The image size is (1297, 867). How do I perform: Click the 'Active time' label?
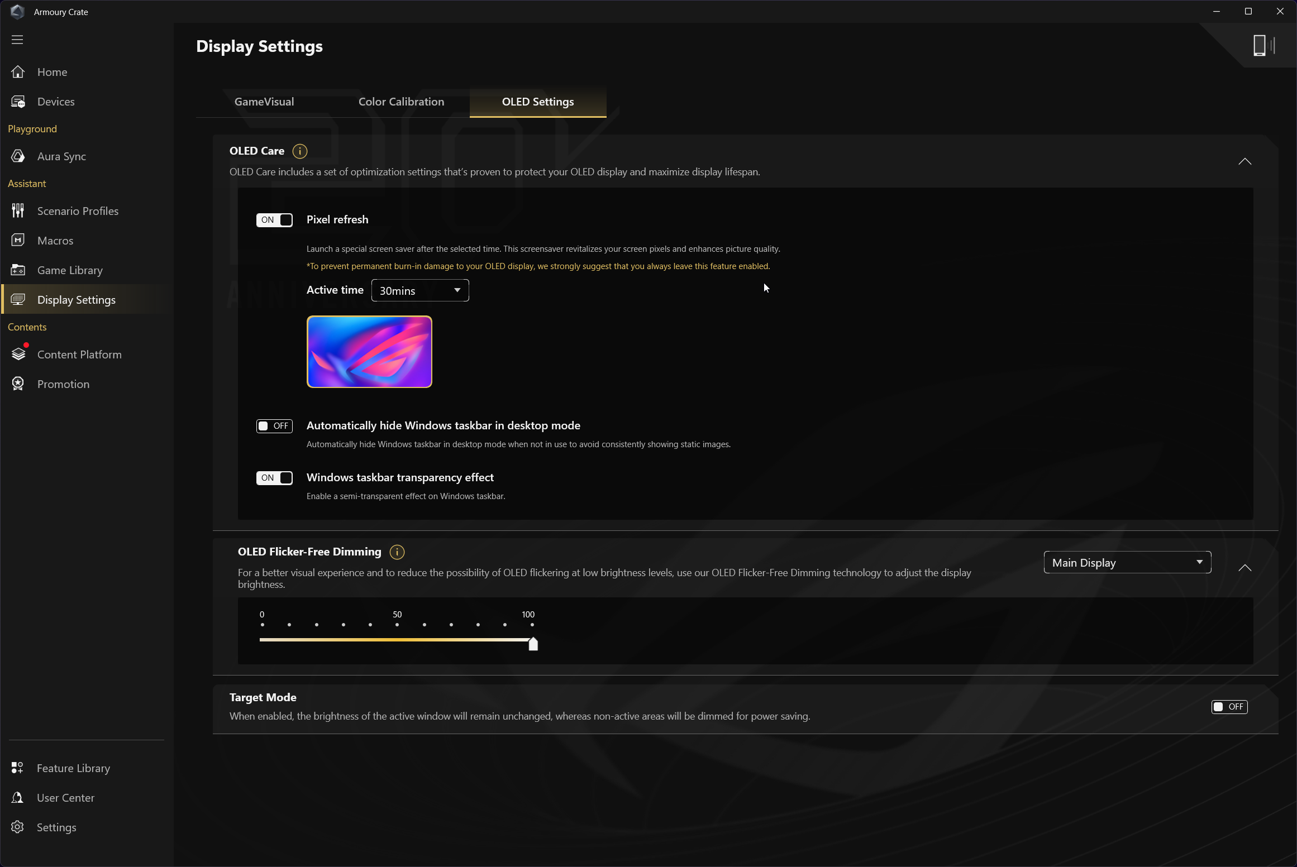click(x=335, y=290)
